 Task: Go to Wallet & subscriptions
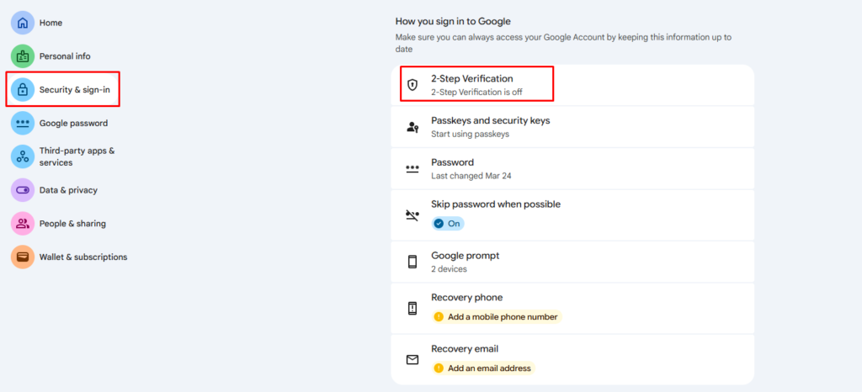(x=83, y=257)
